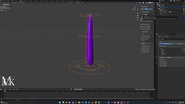Toggle Smooth Twist Weights checkbox

(141, 26)
